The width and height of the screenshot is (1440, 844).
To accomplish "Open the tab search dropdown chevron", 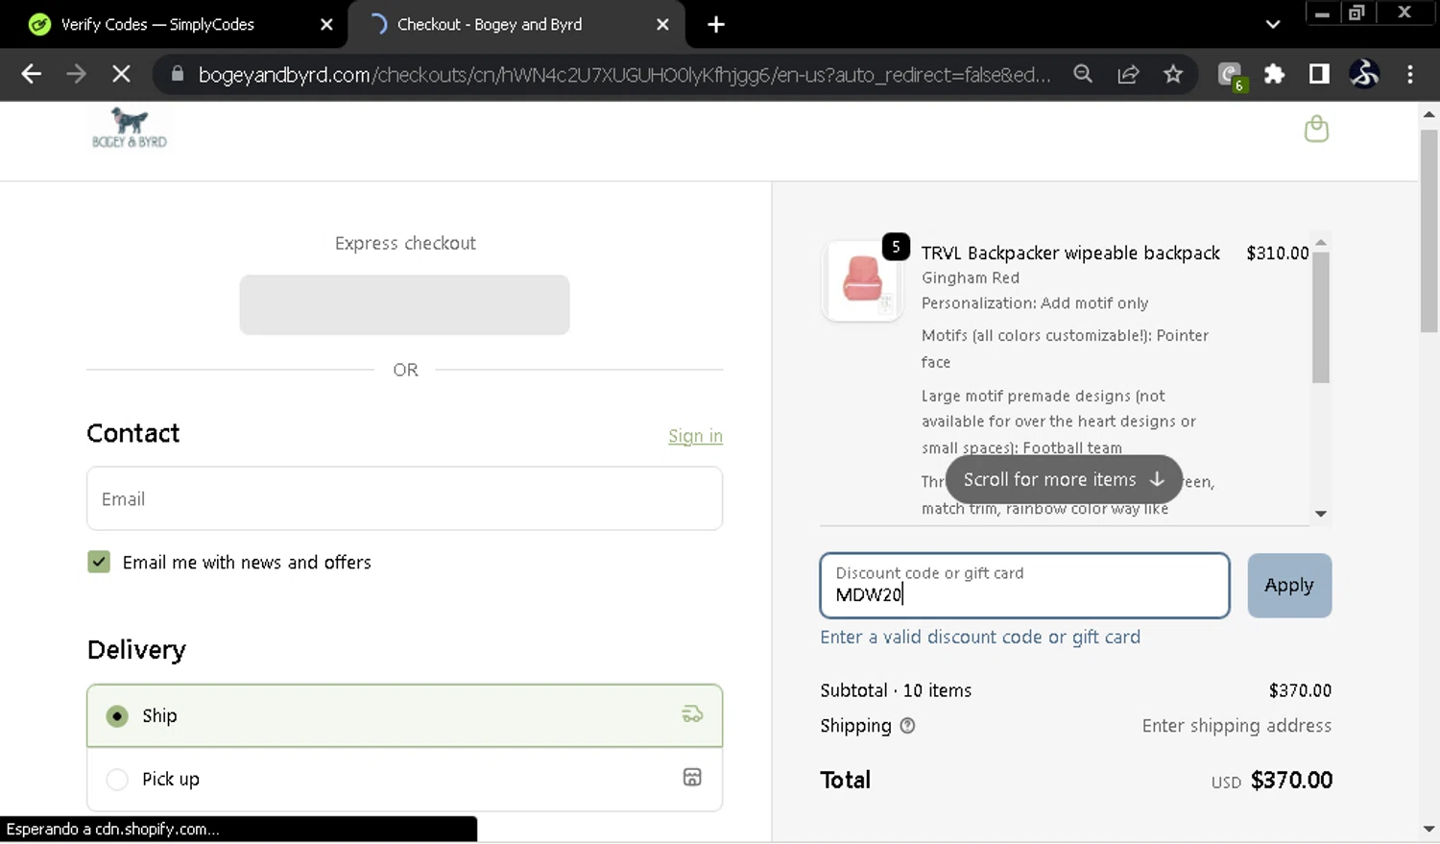I will [x=1273, y=25].
